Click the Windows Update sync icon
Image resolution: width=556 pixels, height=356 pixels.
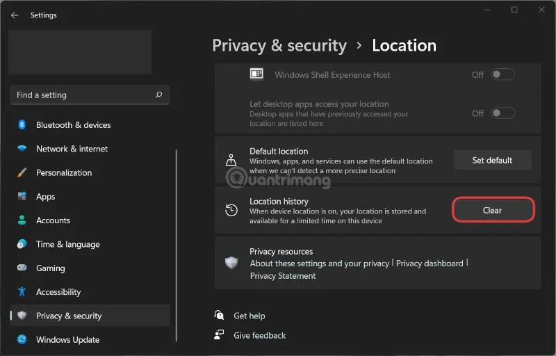(22, 339)
